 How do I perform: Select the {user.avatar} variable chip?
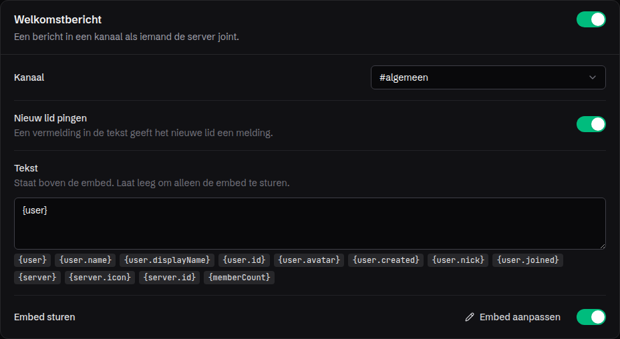309,260
